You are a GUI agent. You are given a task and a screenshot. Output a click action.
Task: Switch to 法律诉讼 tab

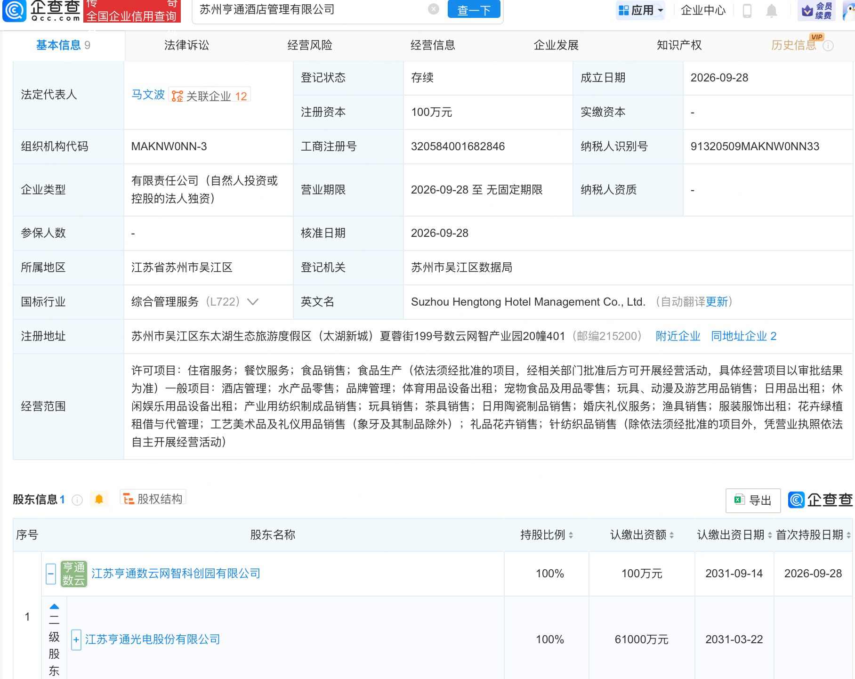click(x=186, y=45)
